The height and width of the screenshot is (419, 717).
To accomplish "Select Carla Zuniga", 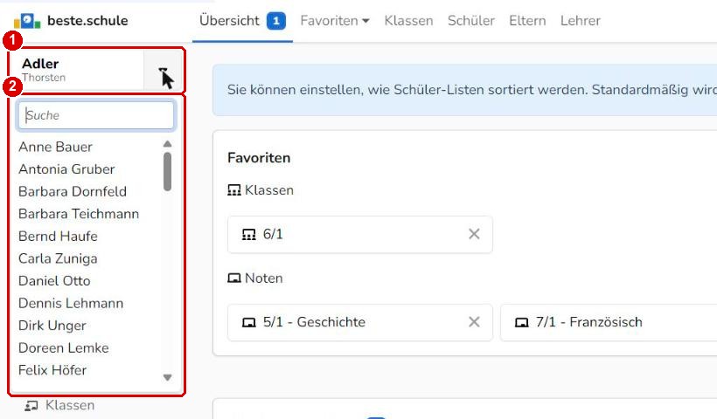I will coord(58,258).
